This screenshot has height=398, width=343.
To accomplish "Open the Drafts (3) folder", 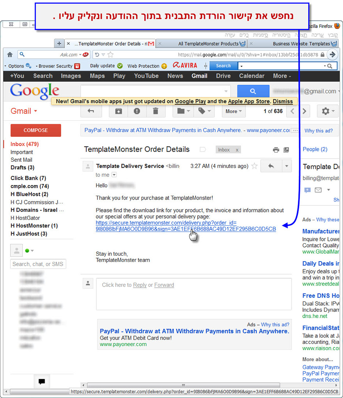I will coord(22,168).
